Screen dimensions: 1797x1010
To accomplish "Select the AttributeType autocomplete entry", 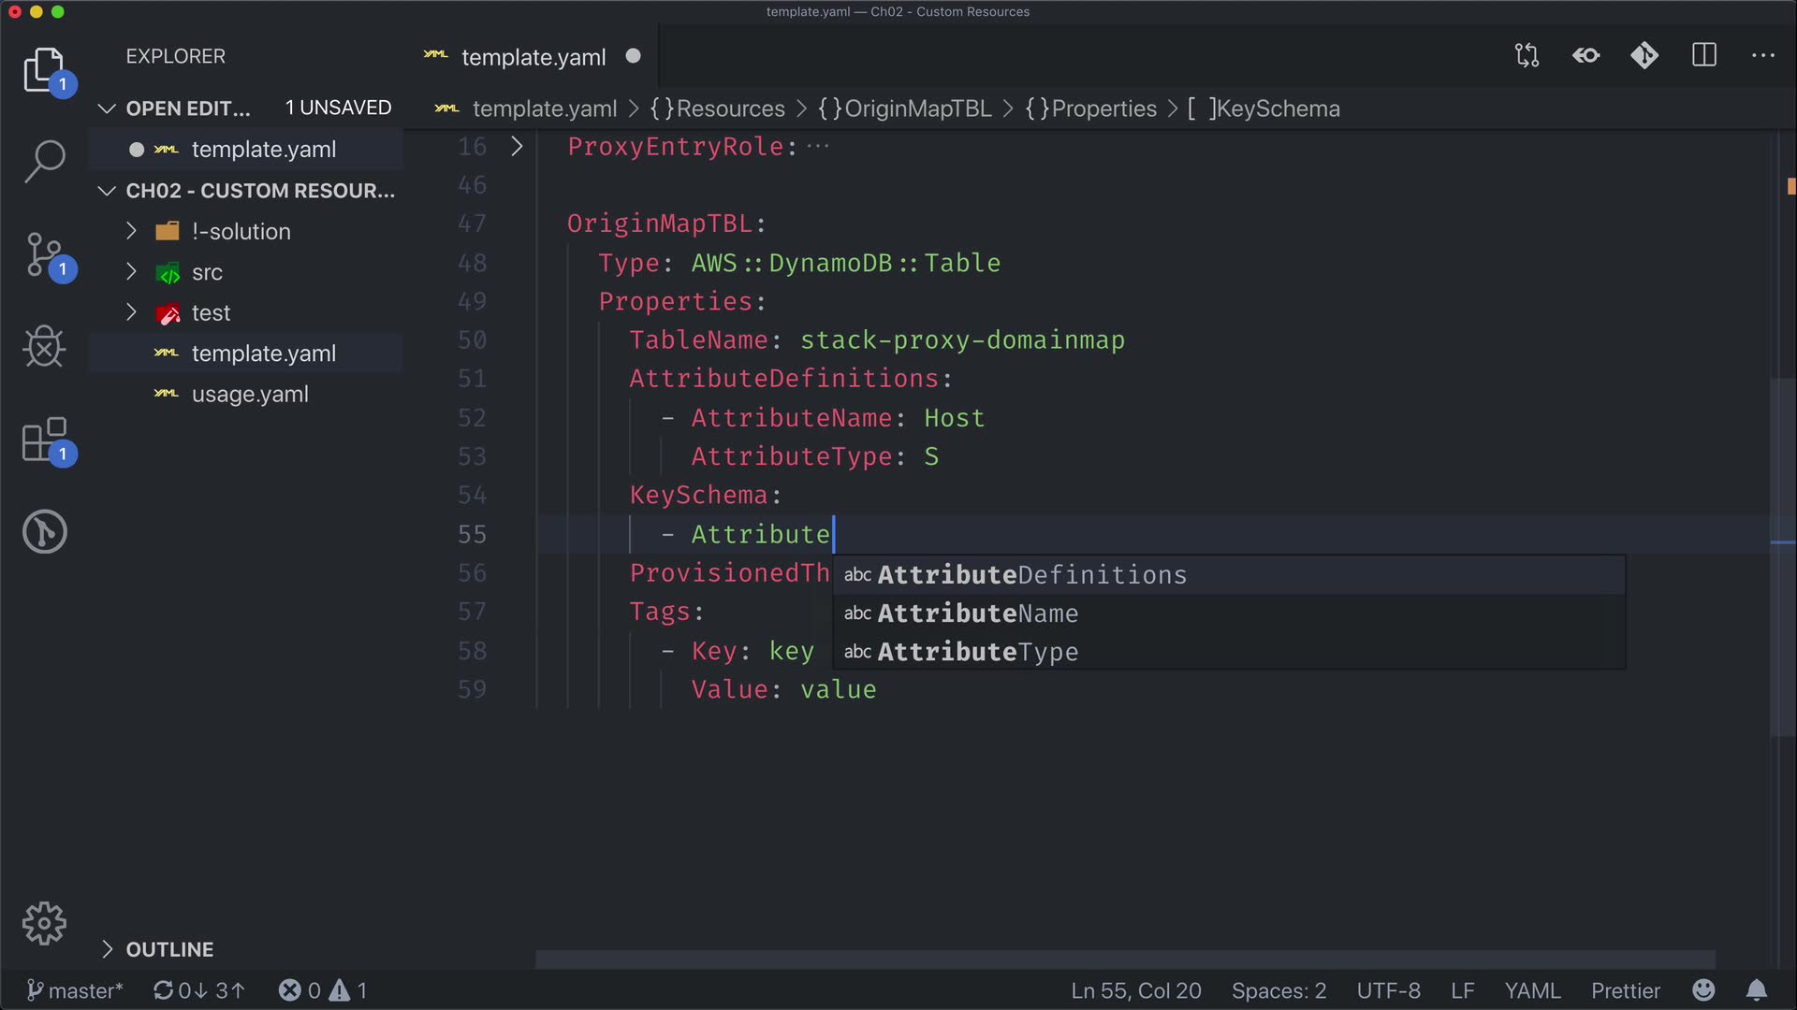I will [978, 652].
